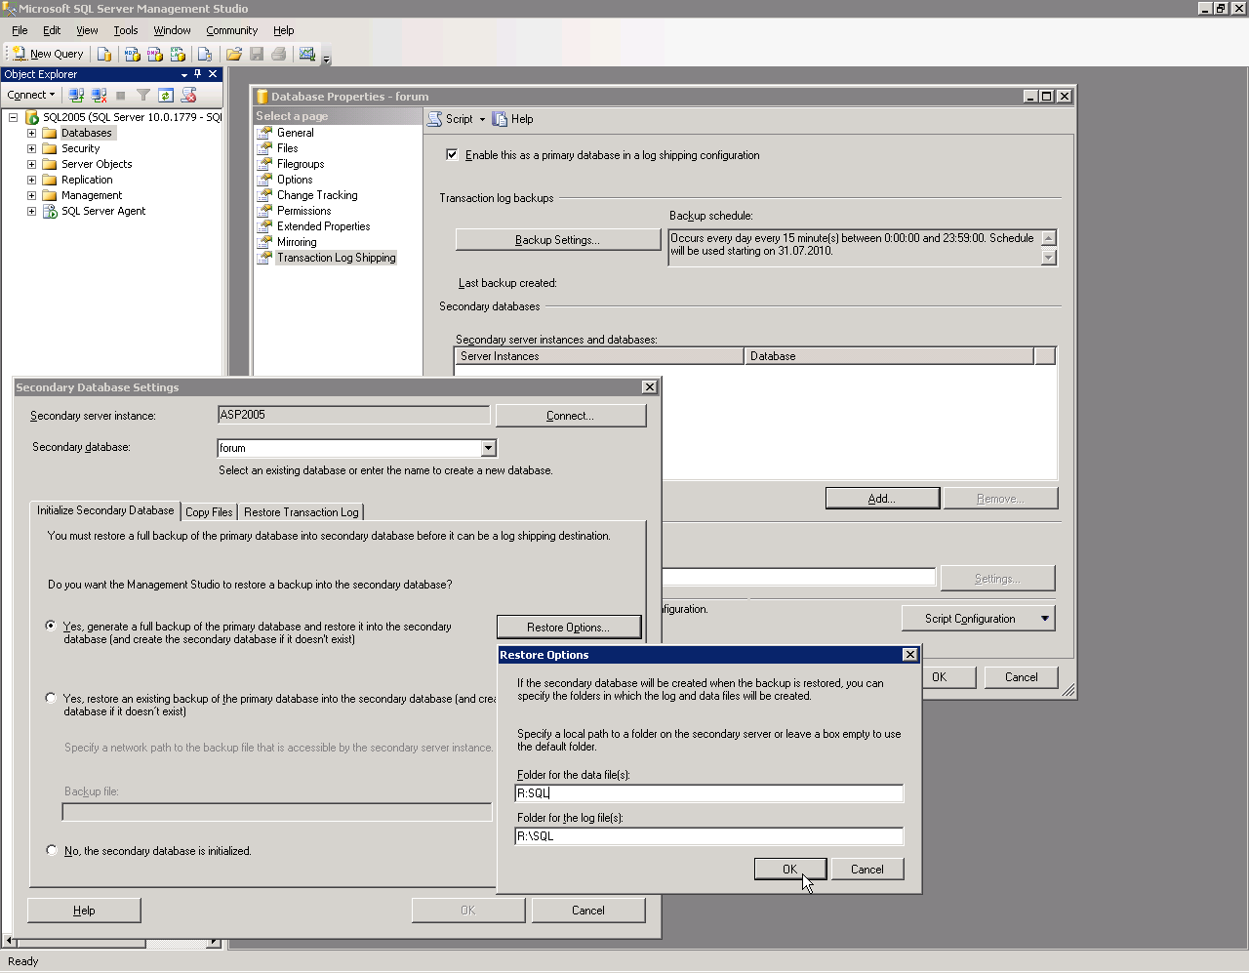
Task: Expand the Security folder
Action: click(31, 148)
